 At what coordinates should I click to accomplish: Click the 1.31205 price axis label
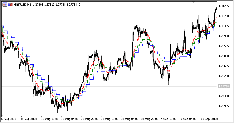(224, 6)
